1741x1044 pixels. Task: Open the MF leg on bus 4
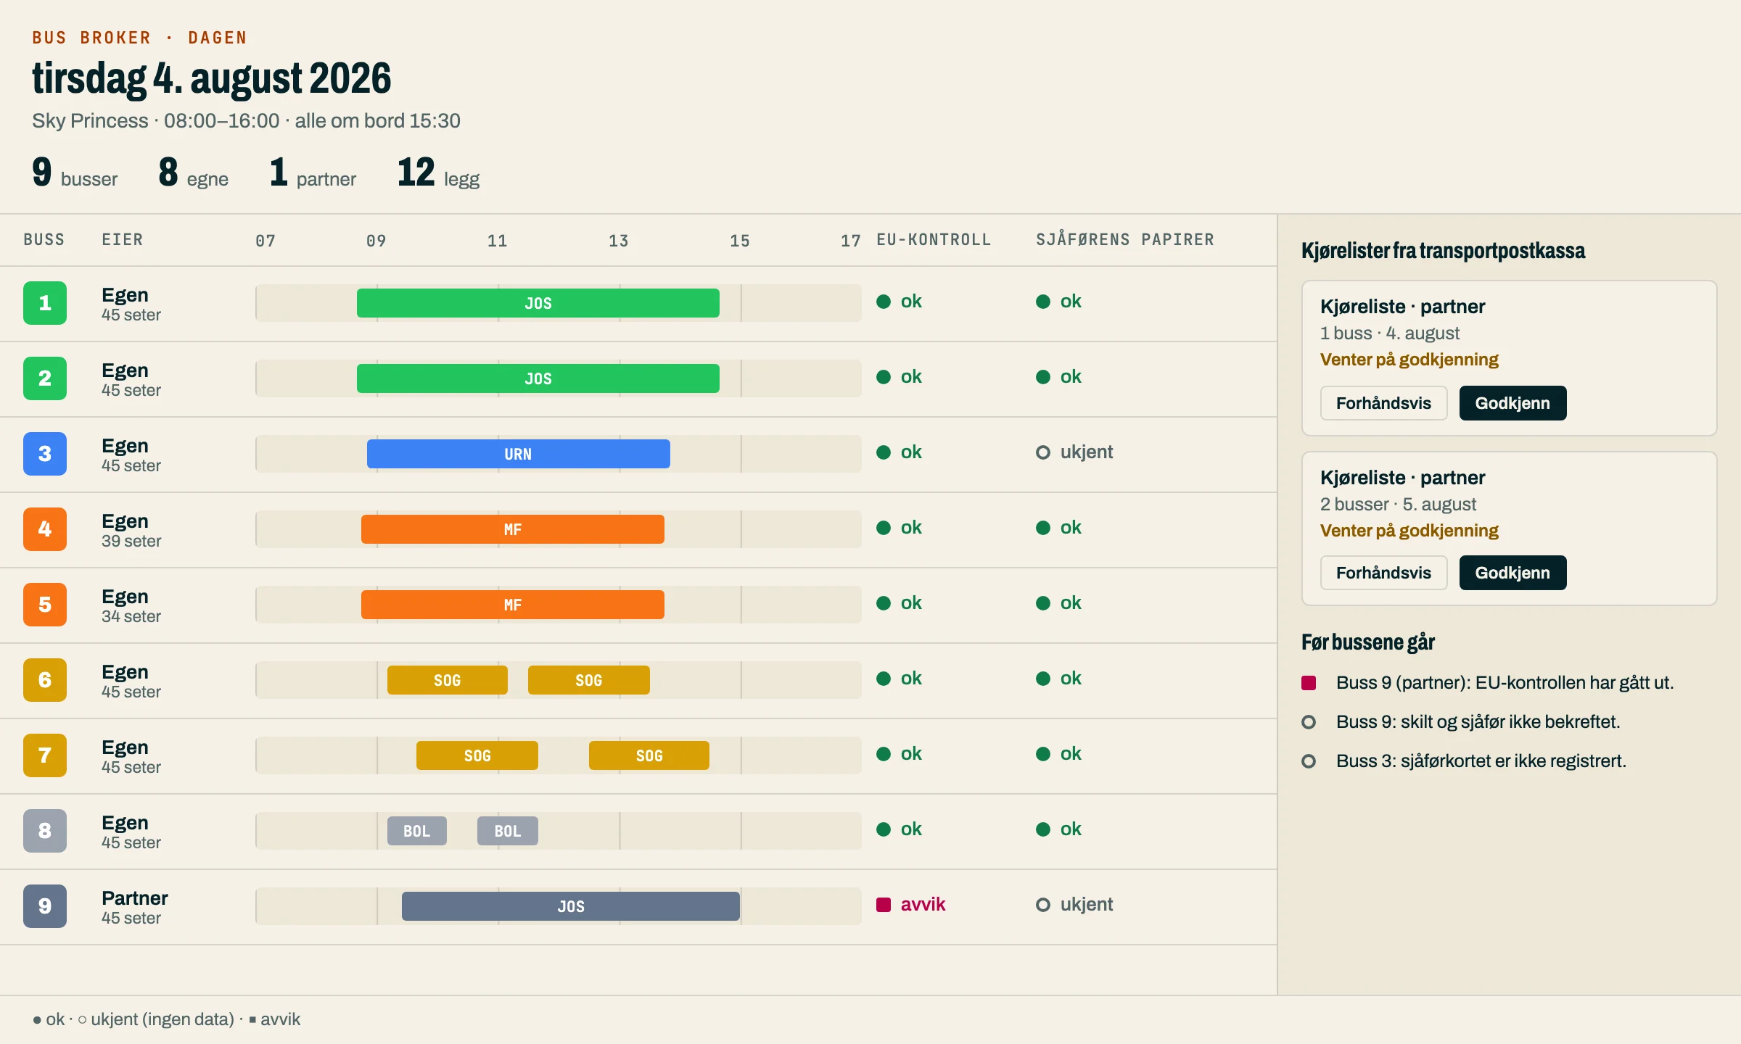coord(513,529)
